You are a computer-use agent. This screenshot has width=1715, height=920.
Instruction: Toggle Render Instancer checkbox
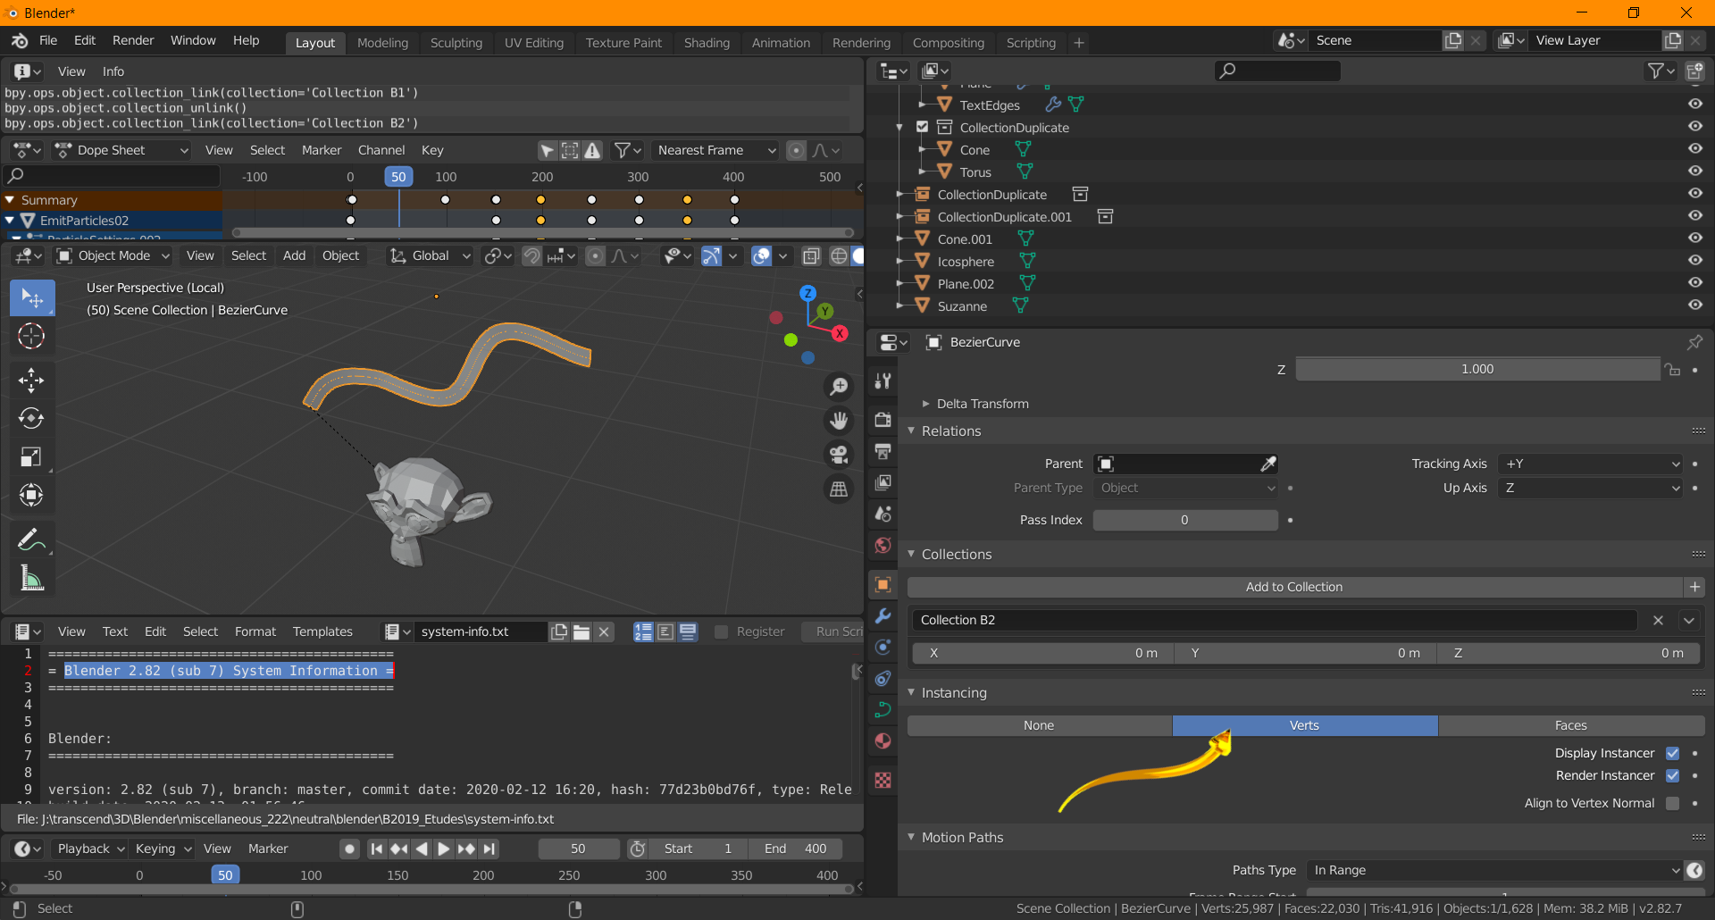click(1672, 775)
